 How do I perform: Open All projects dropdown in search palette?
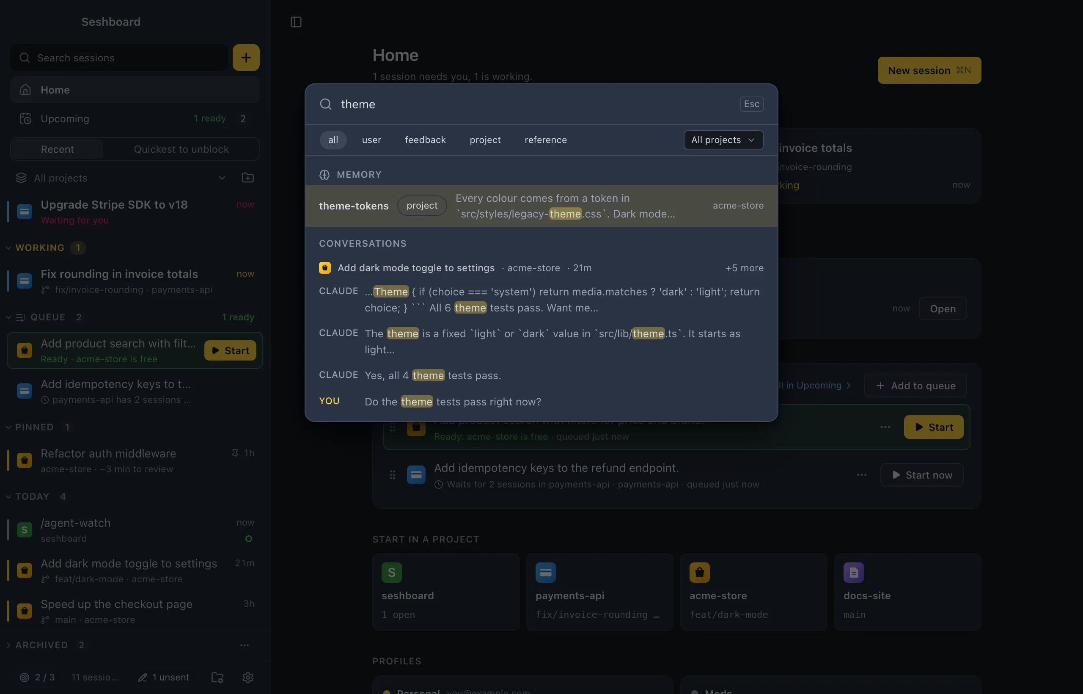[x=723, y=140]
